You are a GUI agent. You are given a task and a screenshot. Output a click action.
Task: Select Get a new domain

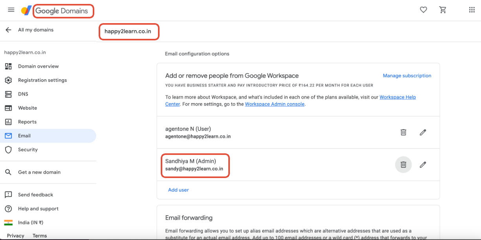[x=39, y=172]
